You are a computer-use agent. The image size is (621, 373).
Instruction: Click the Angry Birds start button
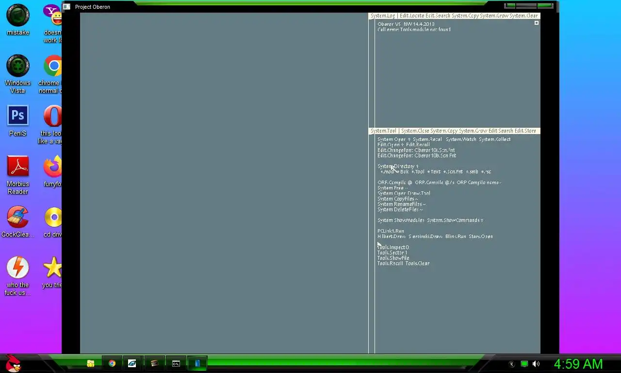point(13,363)
